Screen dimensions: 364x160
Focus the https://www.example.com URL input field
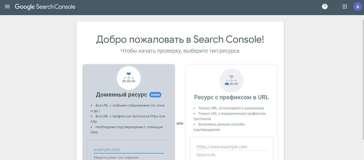tap(231, 147)
